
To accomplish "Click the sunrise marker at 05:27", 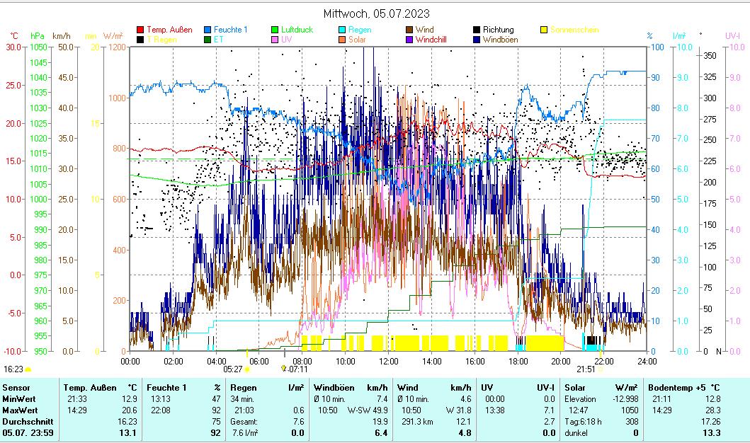I will pos(247,369).
